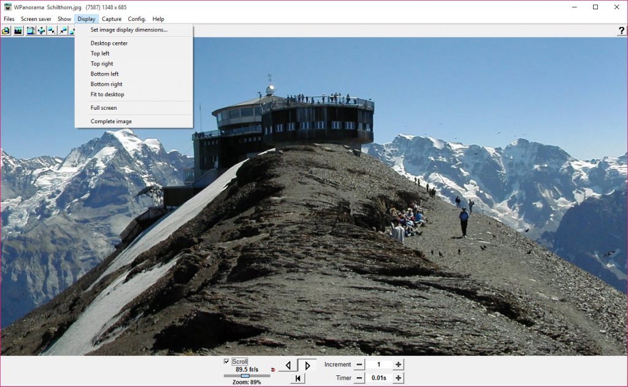Select Desktop center from Display menu
This screenshot has width=628, height=387.
coord(134,44)
